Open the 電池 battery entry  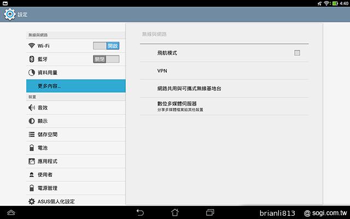point(76,148)
